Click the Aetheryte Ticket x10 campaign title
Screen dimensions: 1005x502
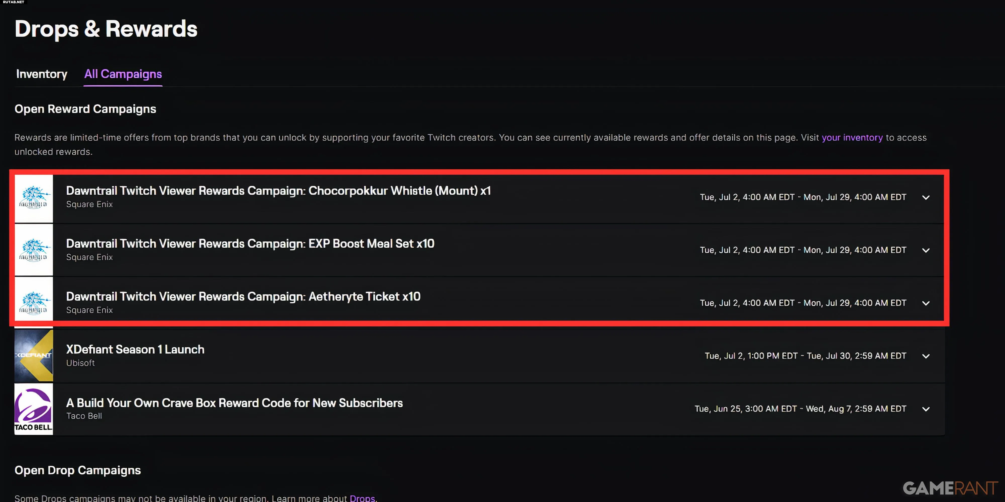[x=243, y=296]
